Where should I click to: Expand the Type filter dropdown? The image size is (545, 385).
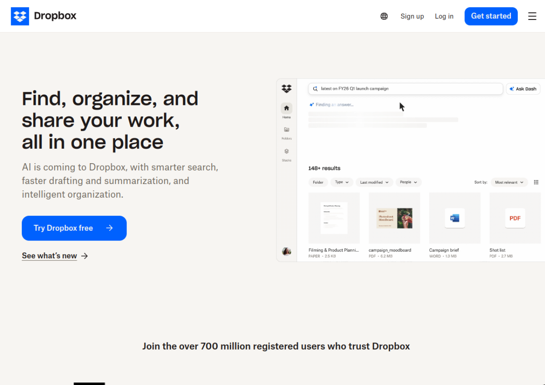tap(342, 182)
